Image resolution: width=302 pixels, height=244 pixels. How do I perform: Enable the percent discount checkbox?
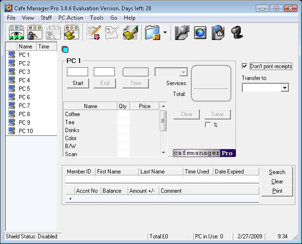click(208, 125)
